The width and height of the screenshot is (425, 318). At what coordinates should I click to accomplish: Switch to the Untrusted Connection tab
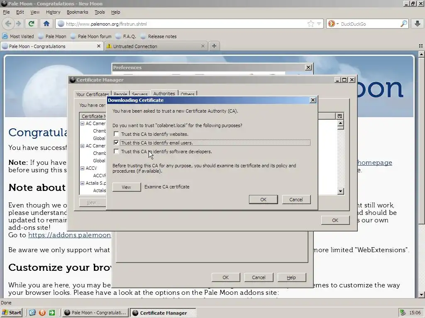[156, 46]
